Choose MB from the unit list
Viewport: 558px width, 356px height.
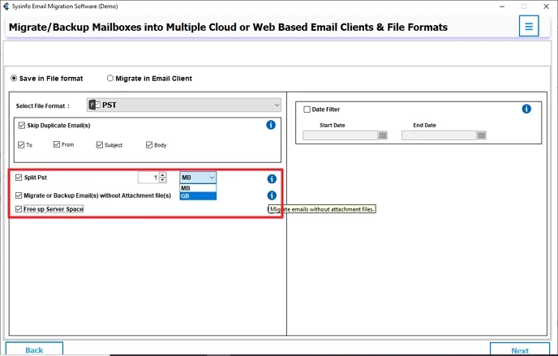tap(197, 187)
